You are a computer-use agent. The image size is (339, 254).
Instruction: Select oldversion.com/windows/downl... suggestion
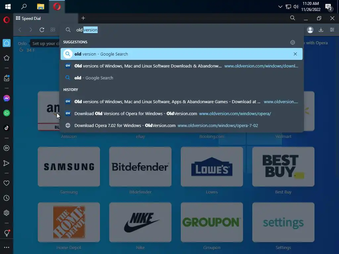click(181, 66)
